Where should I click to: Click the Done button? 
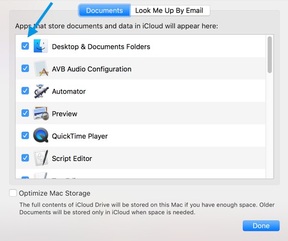(x=261, y=226)
